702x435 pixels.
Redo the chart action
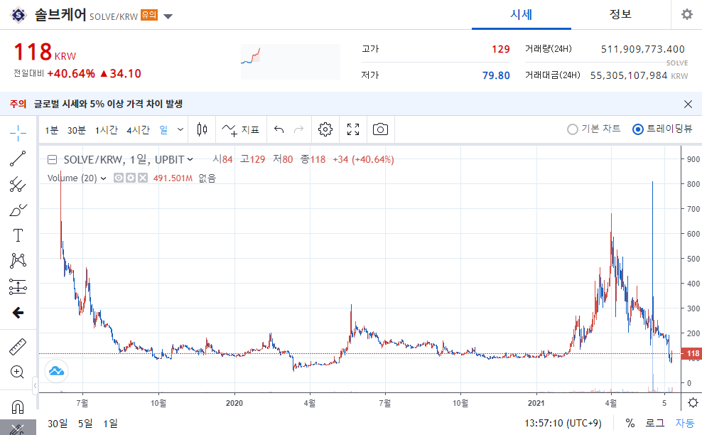click(298, 129)
